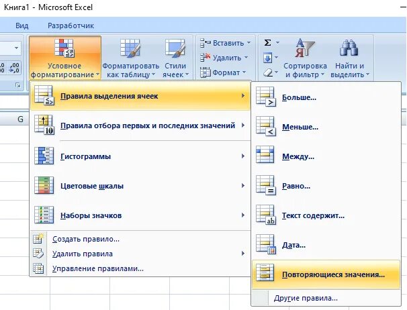
Task: Open the AutoSum dropdown arrow
Action: pos(277,42)
